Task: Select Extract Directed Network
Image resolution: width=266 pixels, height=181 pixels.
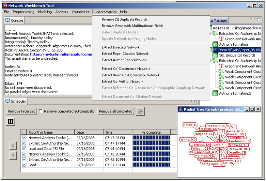Action: click(x=121, y=47)
